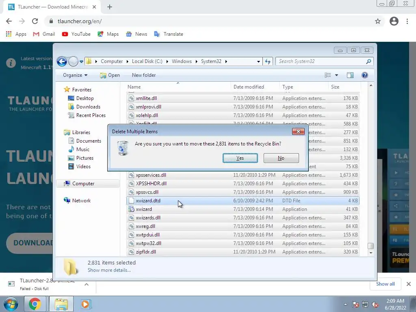Viewport: 416px width, 312px height.
Task: Select xmllite.dll file
Action: tap(243, 98)
